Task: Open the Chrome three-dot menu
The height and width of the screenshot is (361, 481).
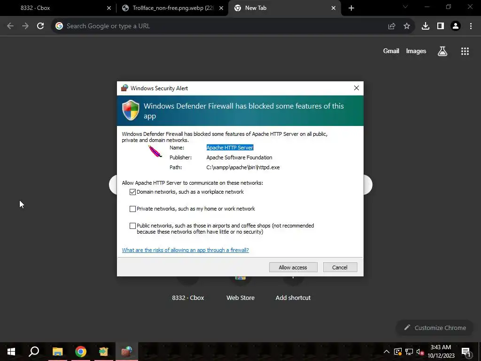Action: click(x=471, y=26)
